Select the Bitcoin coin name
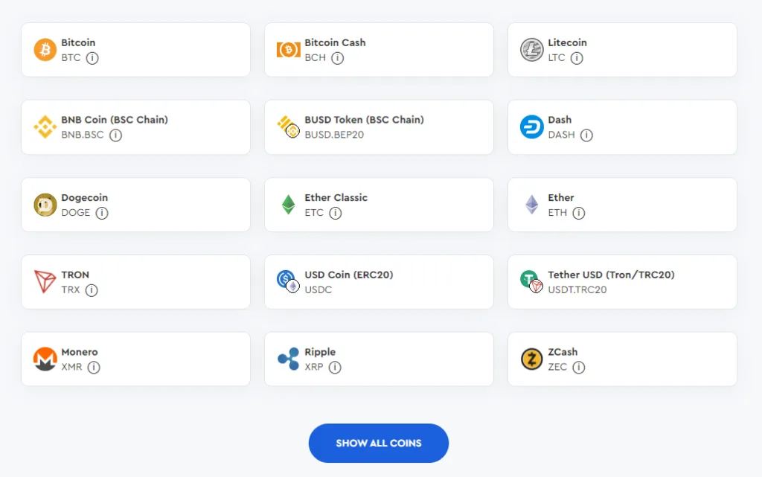762x477 pixels. 78,42
